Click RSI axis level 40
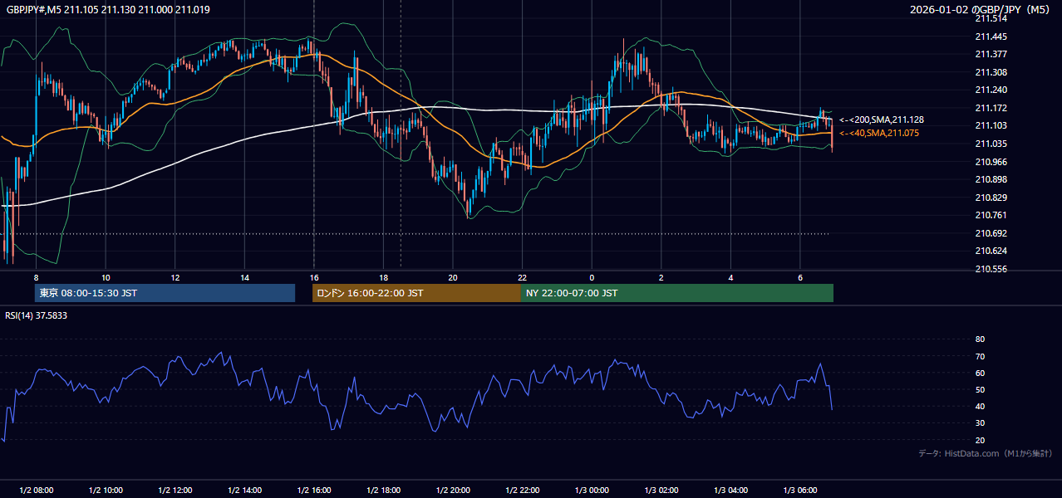The height and width of the screenshot is (498, 1062). coord(980,406)
